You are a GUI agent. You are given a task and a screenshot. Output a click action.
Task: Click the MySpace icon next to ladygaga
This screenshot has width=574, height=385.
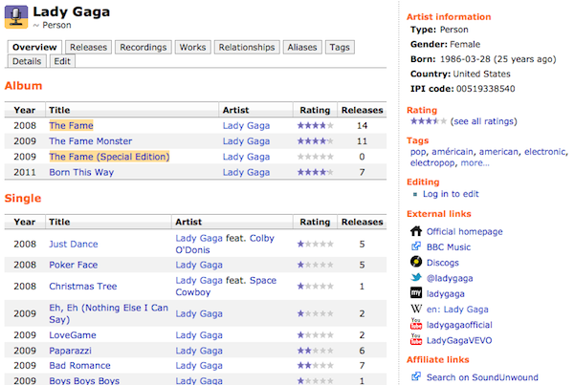pos(416,293)
